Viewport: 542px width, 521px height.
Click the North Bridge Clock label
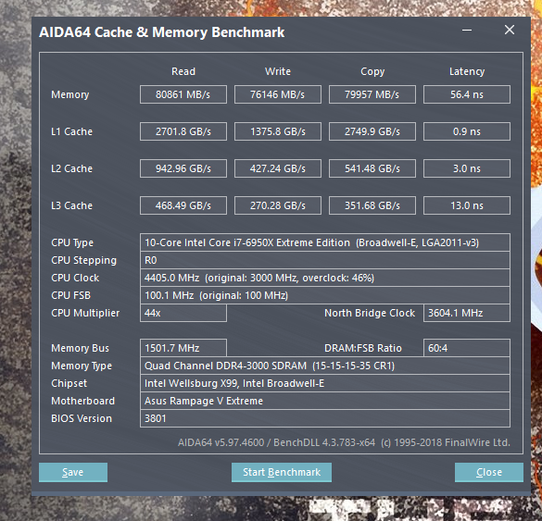pyautogui.click(x=370, y=313)
